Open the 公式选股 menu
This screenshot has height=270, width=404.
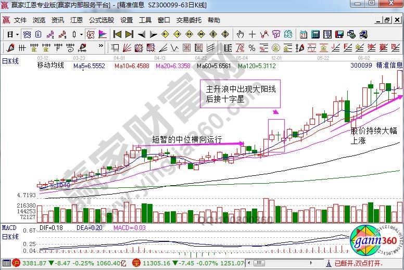(x=102, y=20)
